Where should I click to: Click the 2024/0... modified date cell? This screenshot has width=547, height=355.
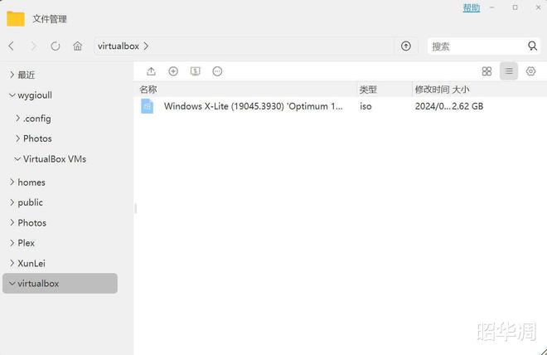(x=433, y=106)
